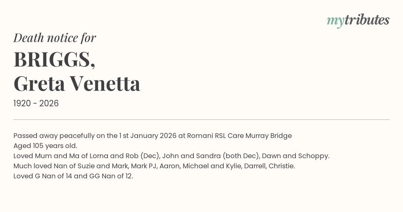Click the mytributes logo
Image resolution: width=403 pixels, height=212 pixels.
358,20
